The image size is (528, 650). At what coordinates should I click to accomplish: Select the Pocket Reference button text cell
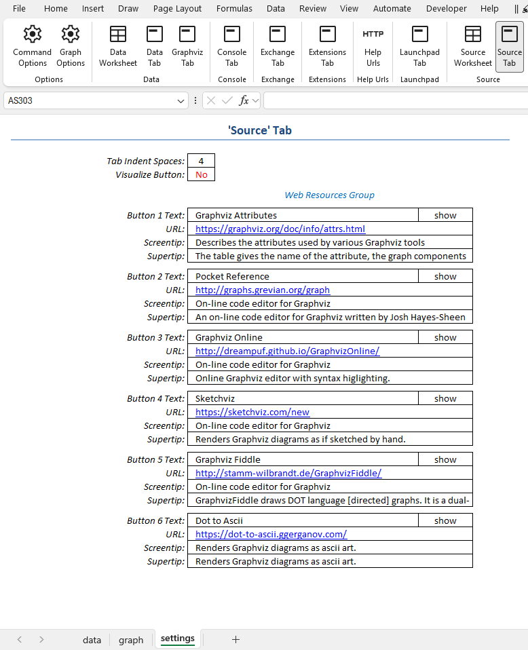tap(303, 276)
